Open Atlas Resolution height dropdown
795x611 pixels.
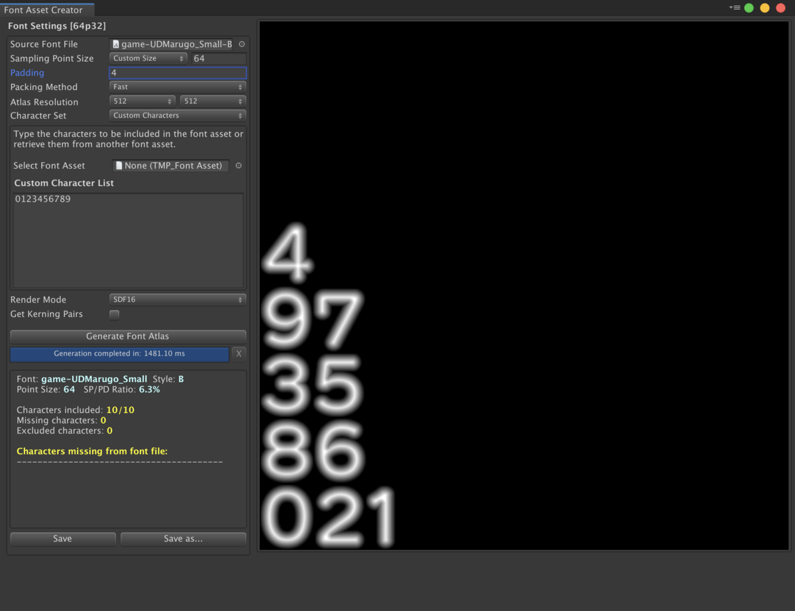[x=213, y=101]
